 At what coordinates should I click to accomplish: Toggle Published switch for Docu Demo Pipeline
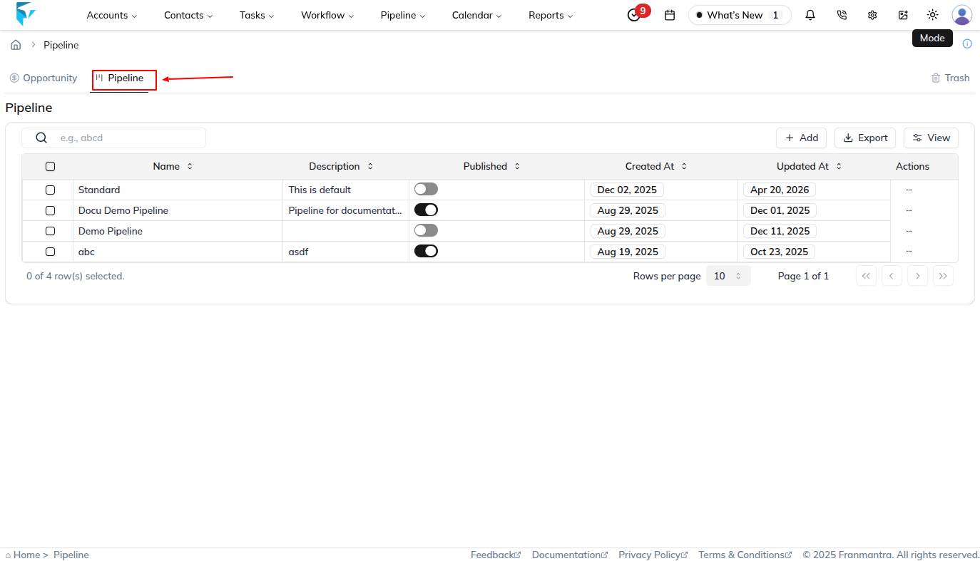(426, 210)
